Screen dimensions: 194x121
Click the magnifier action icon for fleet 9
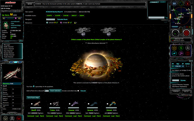coord(186,66)
